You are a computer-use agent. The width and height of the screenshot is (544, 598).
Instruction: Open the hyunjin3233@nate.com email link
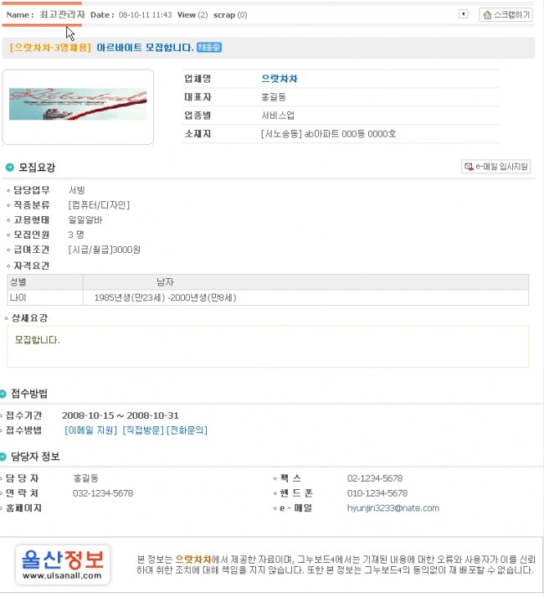tap(393, 508)
